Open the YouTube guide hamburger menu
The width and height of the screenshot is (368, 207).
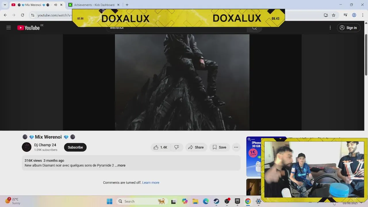(x=9, y=28)
